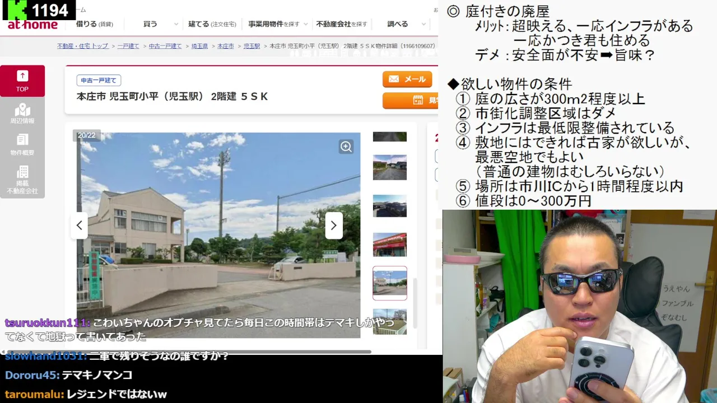Screen dimensions: 717x403
Task: Open the 不動産会社を探す menu
Action: tap(342, 24)
